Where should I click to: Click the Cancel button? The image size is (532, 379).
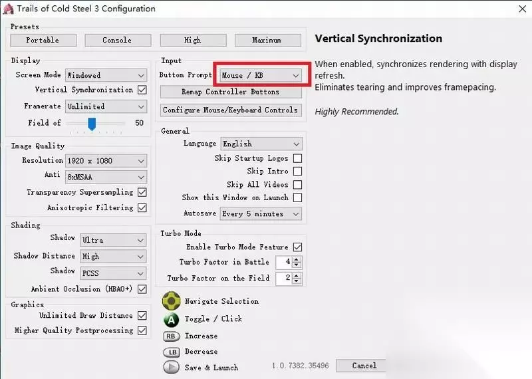pos(360,366)
